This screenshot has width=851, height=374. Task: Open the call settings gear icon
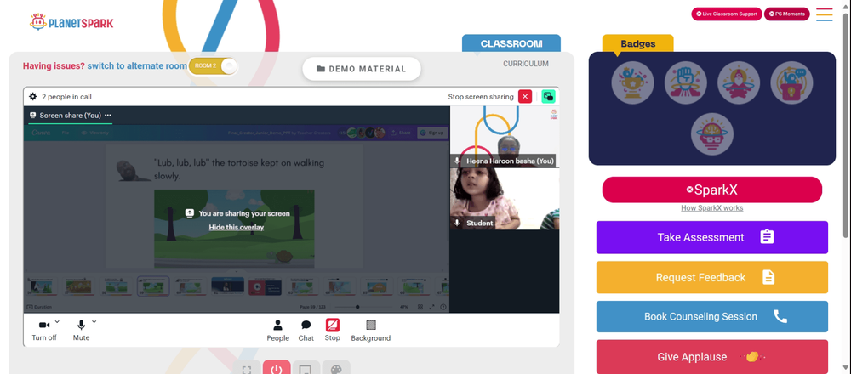pyautogui.click(x=33, y=97)
